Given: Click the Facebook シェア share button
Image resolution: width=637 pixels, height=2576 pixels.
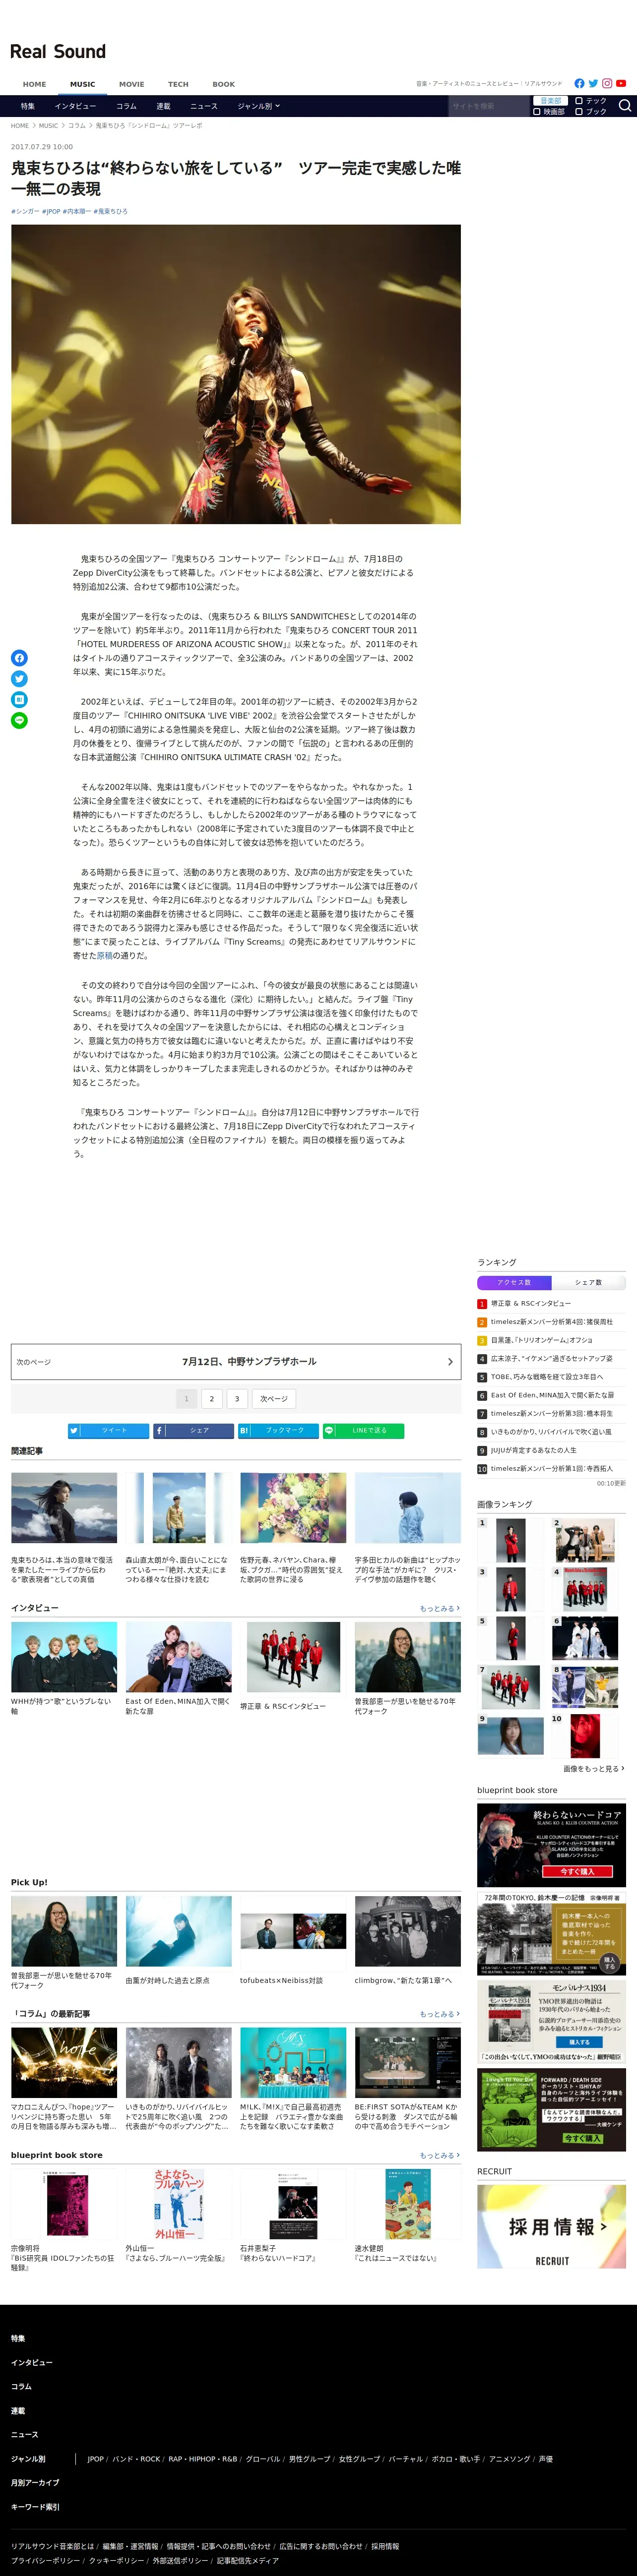Looking at the screenshot, I should pyautogui.click(x=193, y=1431).
